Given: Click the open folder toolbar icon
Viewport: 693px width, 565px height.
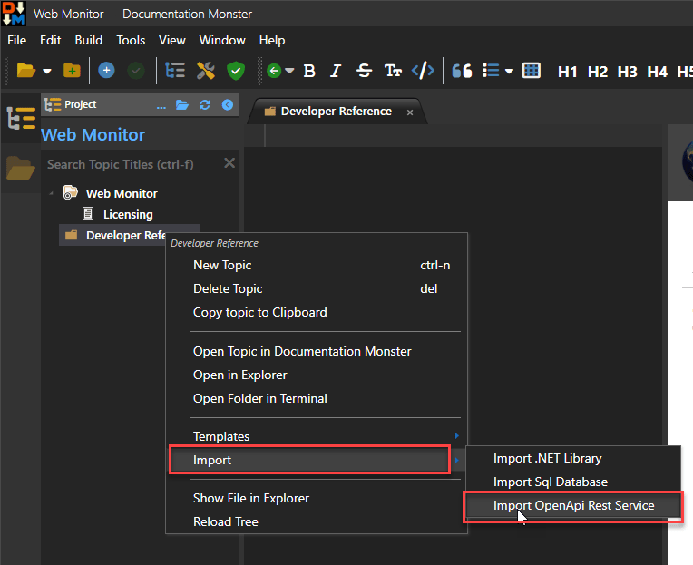Looking at the screenshot, I should tap(25, 71).
